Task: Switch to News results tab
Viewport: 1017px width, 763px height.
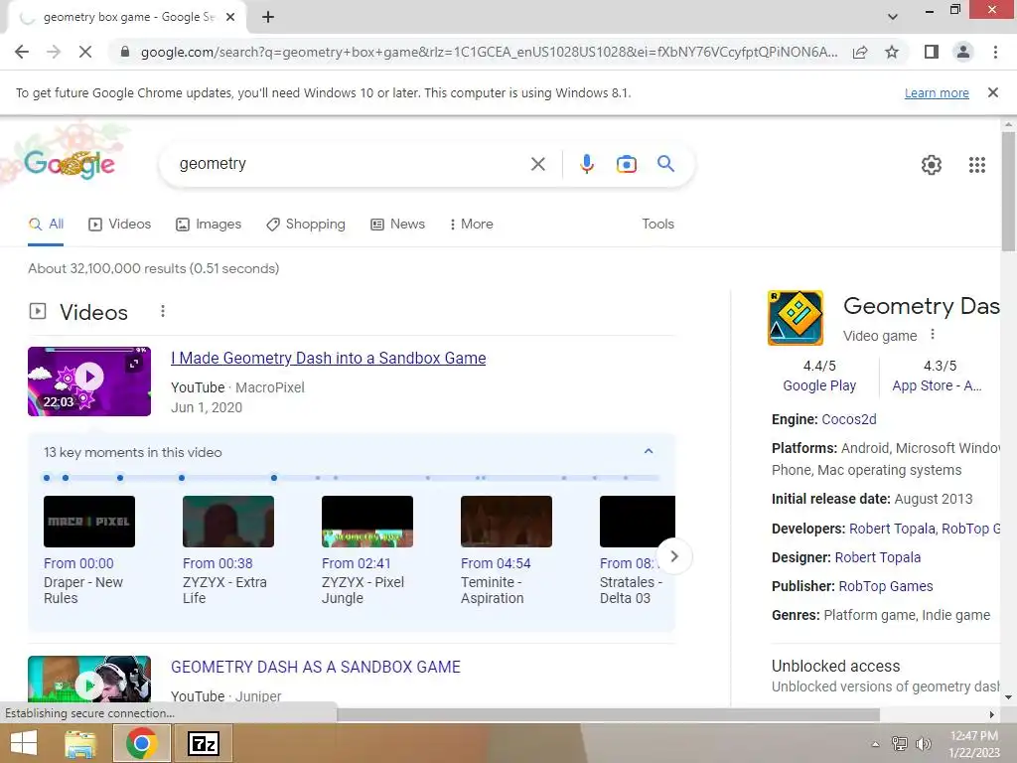Action: tap(397, 224)
